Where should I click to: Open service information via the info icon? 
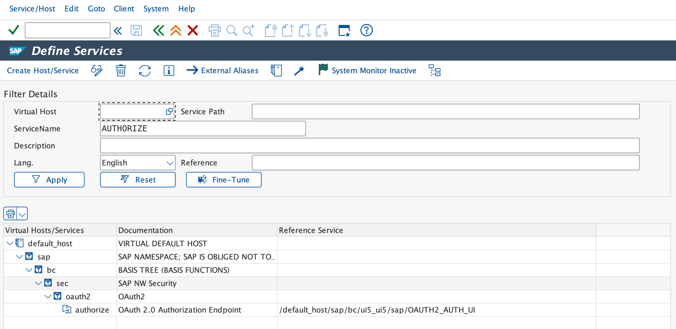click(169, 70)
